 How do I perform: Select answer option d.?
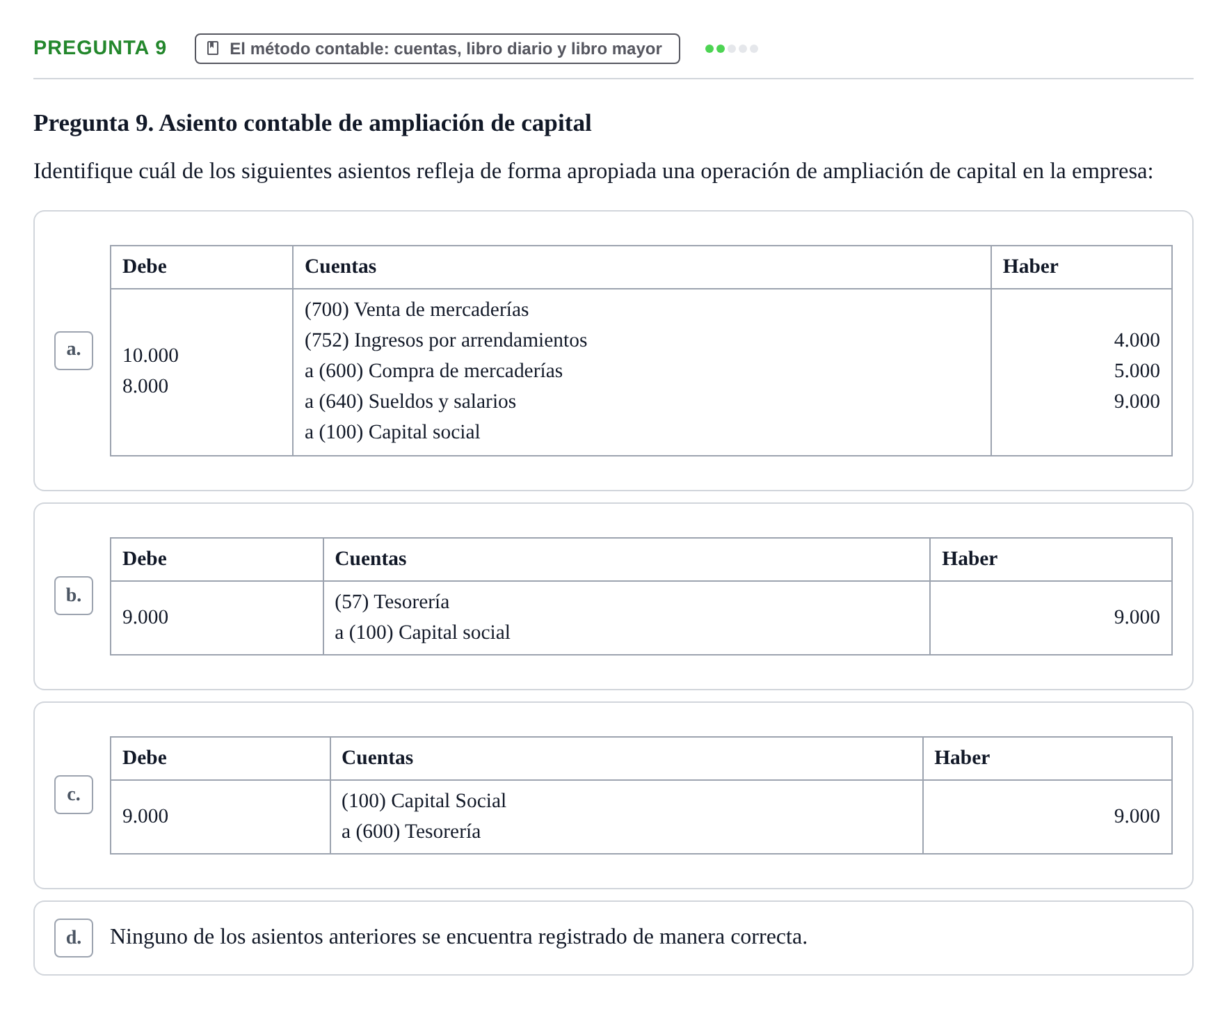[74, 938]
